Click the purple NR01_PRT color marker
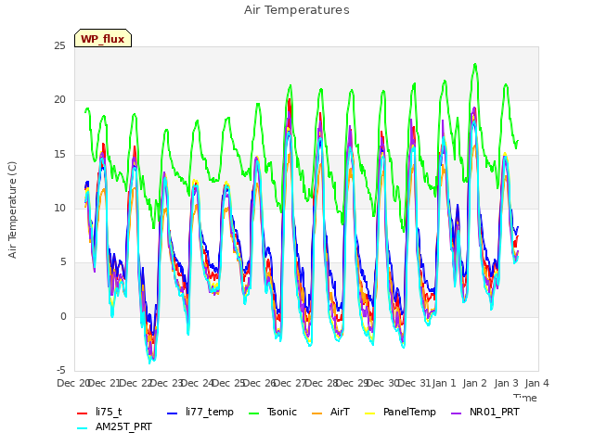This screenshot has width=594, height=445. [x=456, y=413]
